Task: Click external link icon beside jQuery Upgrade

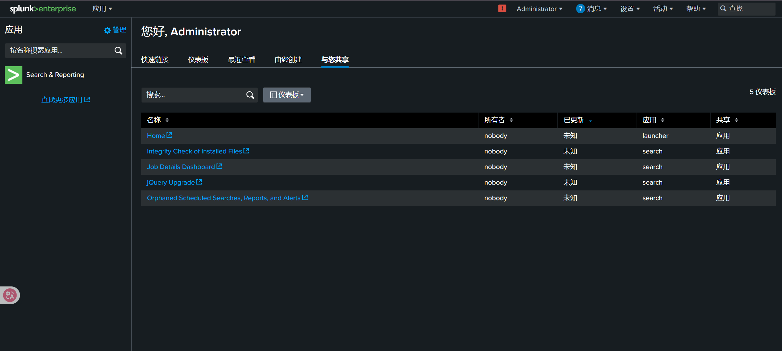Action: (199, 182)
